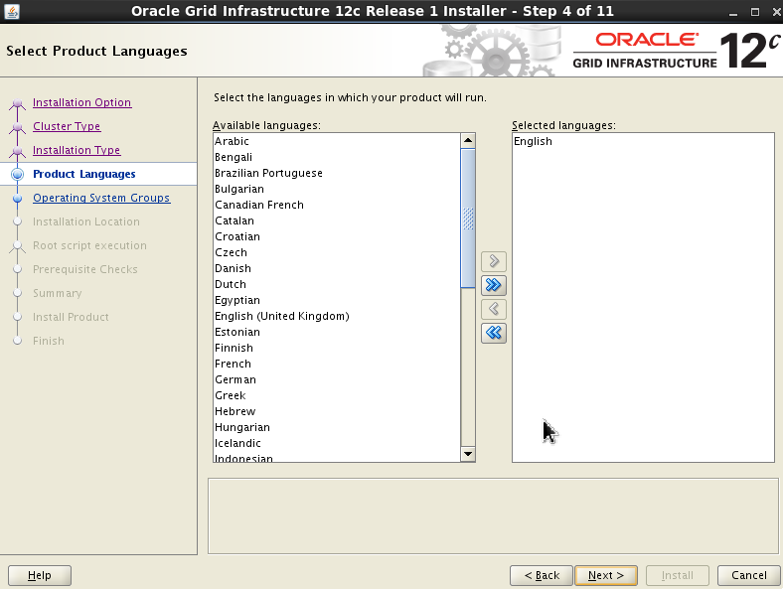Select Hungarian in Available languages
This screenshot has width=783, height=589.
click(x=337, y=428)
